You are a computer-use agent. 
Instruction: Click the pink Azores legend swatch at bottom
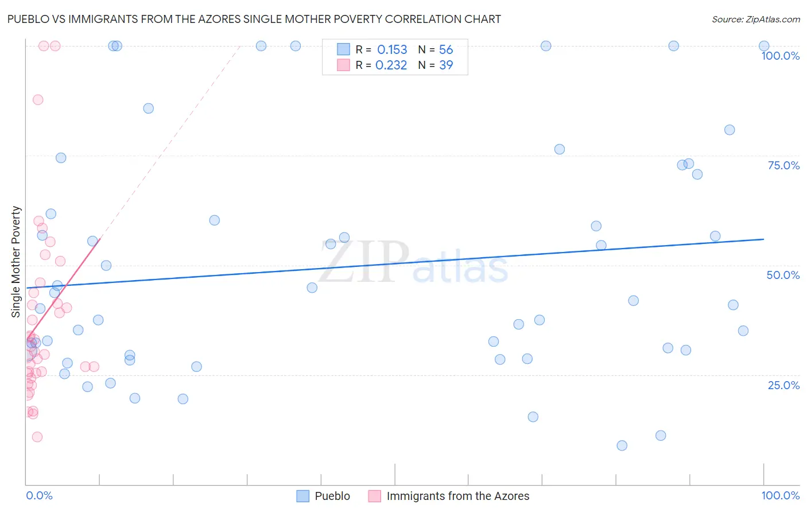tap(375, 496)
